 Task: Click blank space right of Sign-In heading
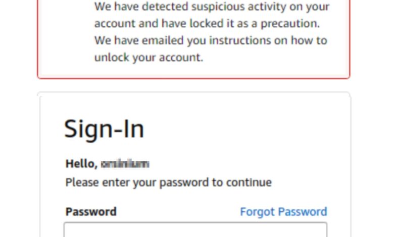(242, 129)
